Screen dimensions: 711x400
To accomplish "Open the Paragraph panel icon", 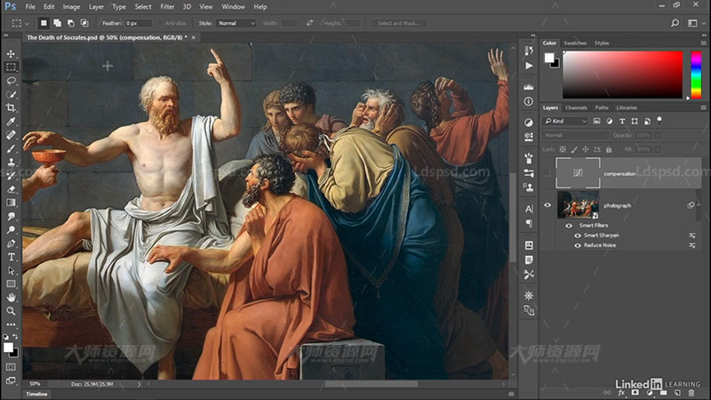I will click(x=529, y=223).
